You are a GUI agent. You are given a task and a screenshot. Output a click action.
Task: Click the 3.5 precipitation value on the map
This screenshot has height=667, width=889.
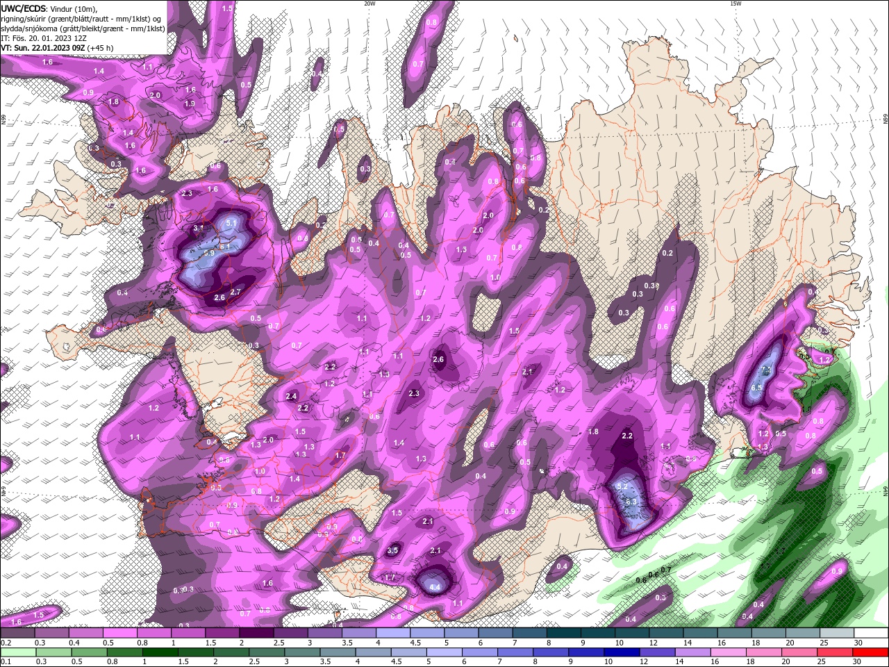tap(392, 550)
